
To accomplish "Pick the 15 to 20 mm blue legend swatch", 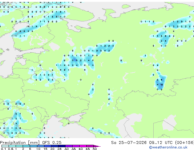I will (48, 146).
